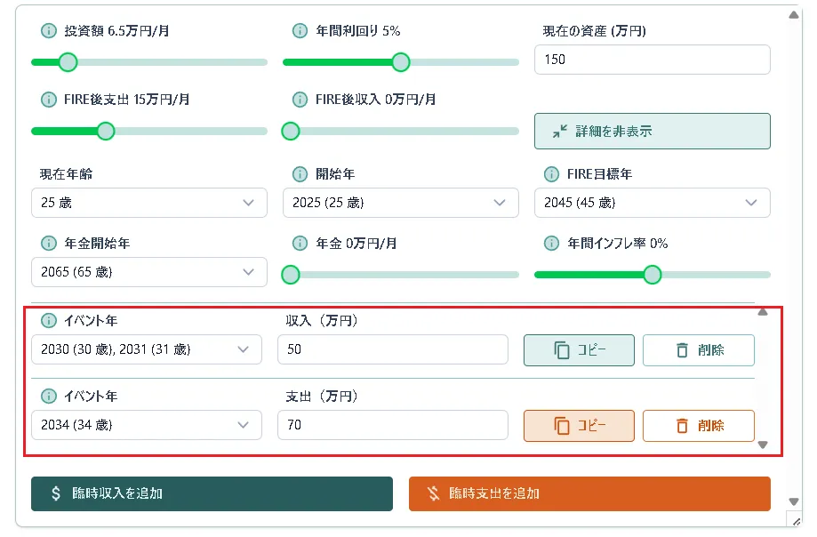This screenshot has height=537, width=817.
Task: Click the dollar icon on 臨時収入を追加 button
Action: [x=56, y=493]
